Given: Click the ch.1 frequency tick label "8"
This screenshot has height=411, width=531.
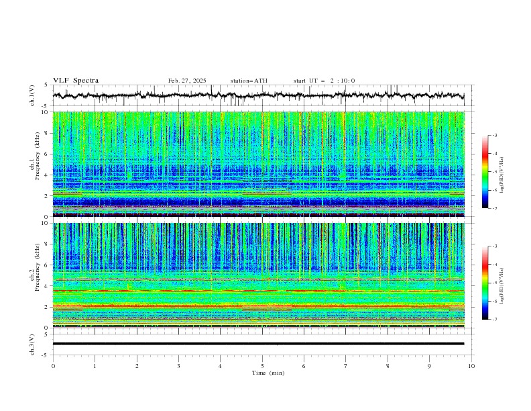Looking at the screenshot, I should 47,133.
